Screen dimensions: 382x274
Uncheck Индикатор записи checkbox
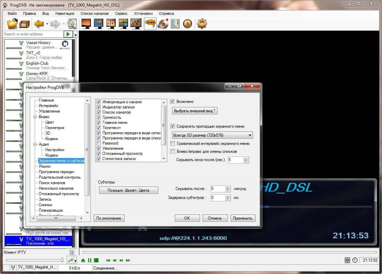(x=99, y=107)
